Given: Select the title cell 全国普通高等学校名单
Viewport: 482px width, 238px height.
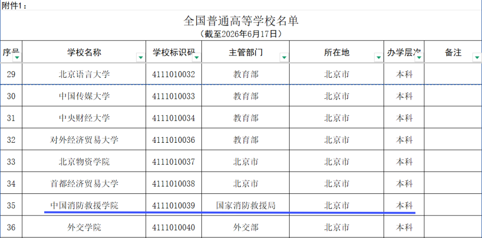Looking at the screenshot, I should click(x=241, y=21).
